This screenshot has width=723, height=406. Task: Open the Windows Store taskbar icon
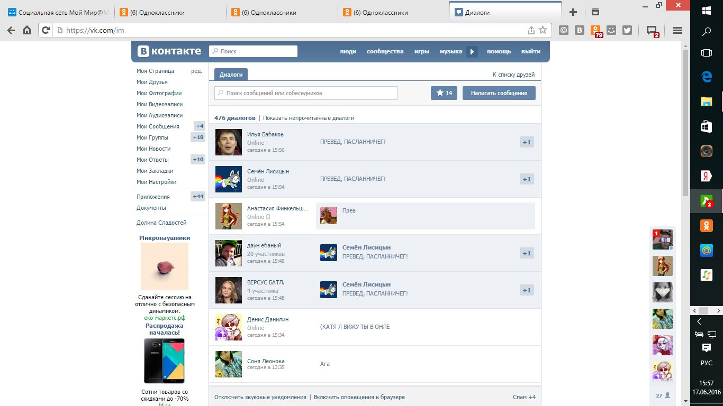pyautogui.click(x=707, y=126)
